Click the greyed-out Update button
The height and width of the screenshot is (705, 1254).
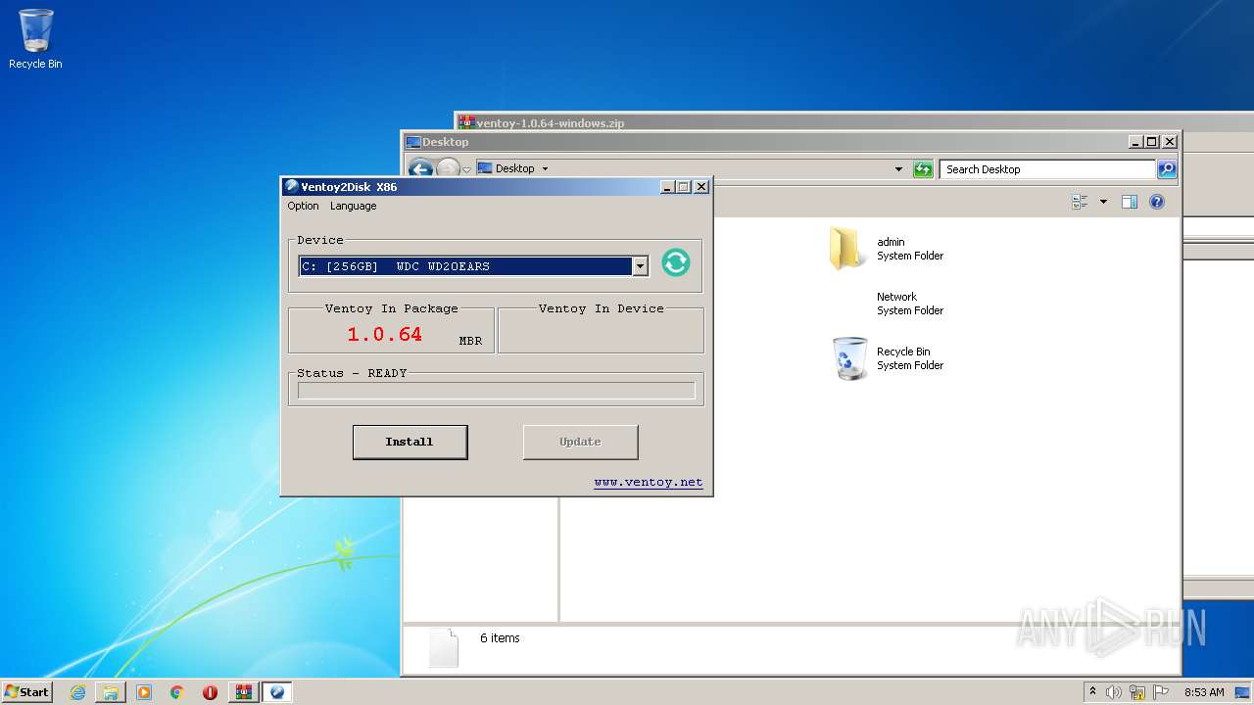pos(580,442)
